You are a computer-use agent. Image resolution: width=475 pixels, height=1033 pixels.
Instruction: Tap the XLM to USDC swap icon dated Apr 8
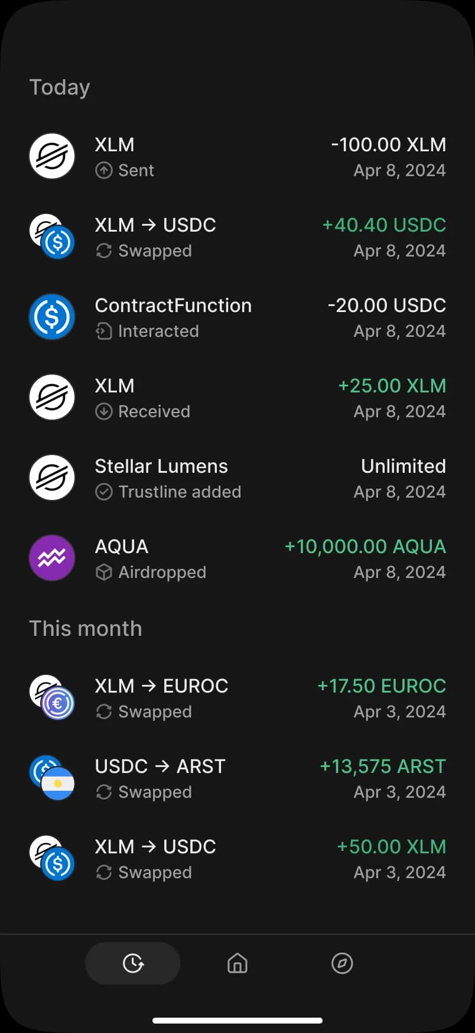[x=52, y=237]
